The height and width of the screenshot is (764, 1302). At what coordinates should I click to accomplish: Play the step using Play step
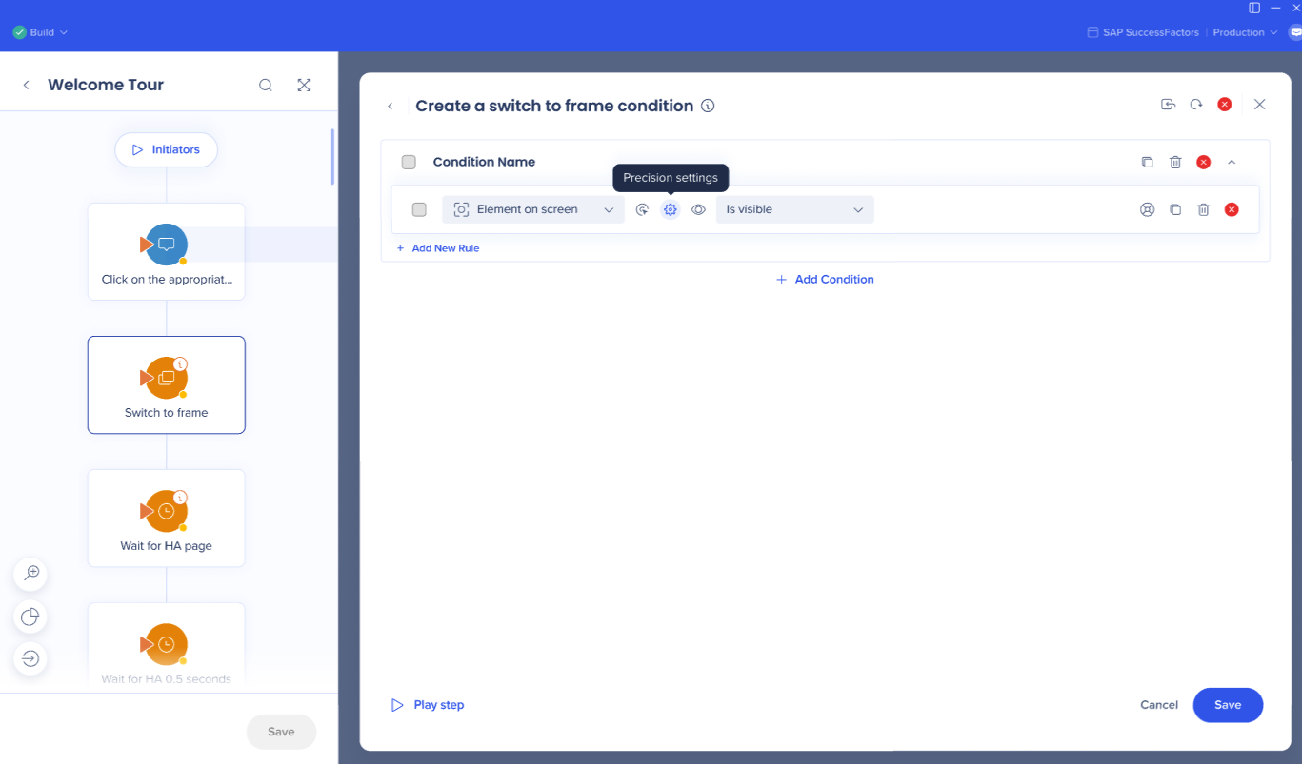[428, 705]
